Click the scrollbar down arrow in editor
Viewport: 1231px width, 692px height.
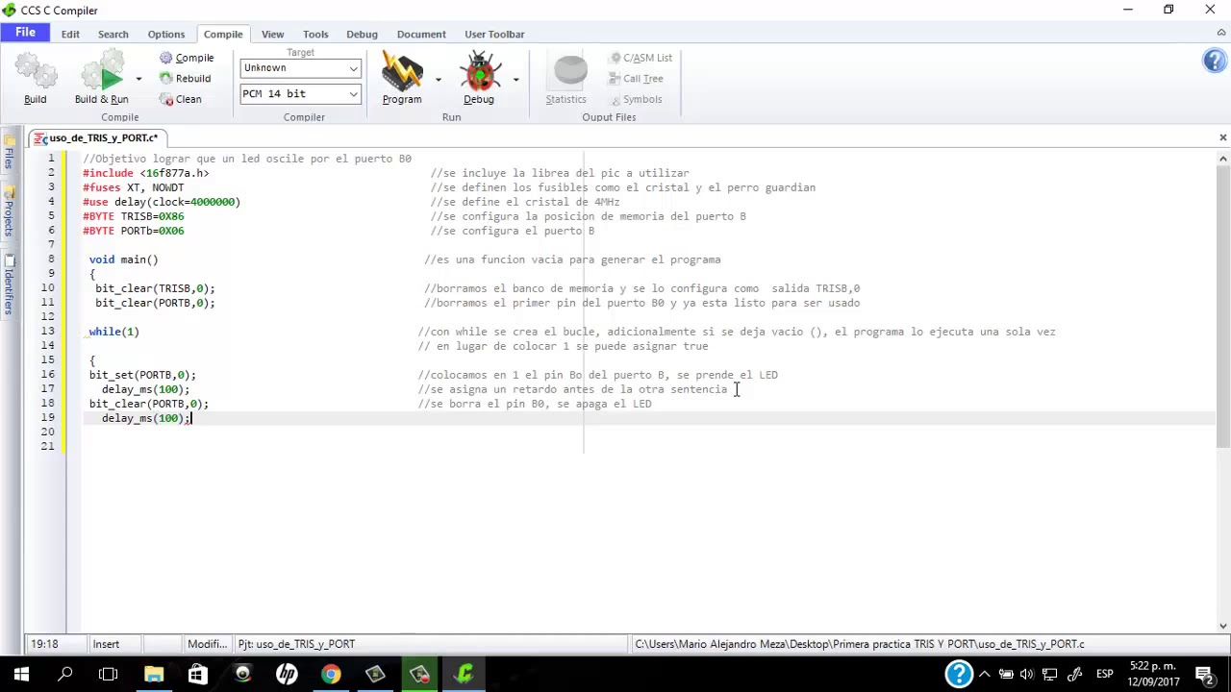tap(1223, 627)
